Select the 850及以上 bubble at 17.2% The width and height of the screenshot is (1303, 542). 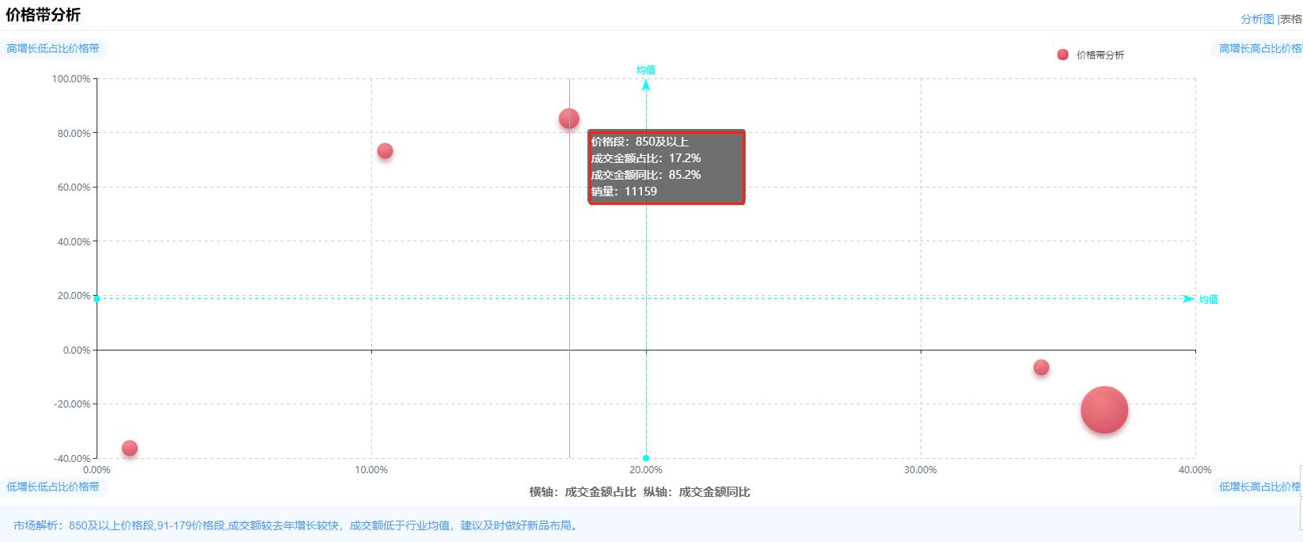pyautogui.click(x=569, y=119)
